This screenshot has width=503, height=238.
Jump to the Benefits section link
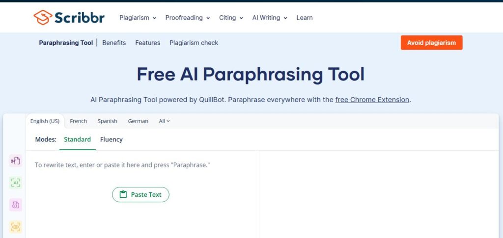114,43
